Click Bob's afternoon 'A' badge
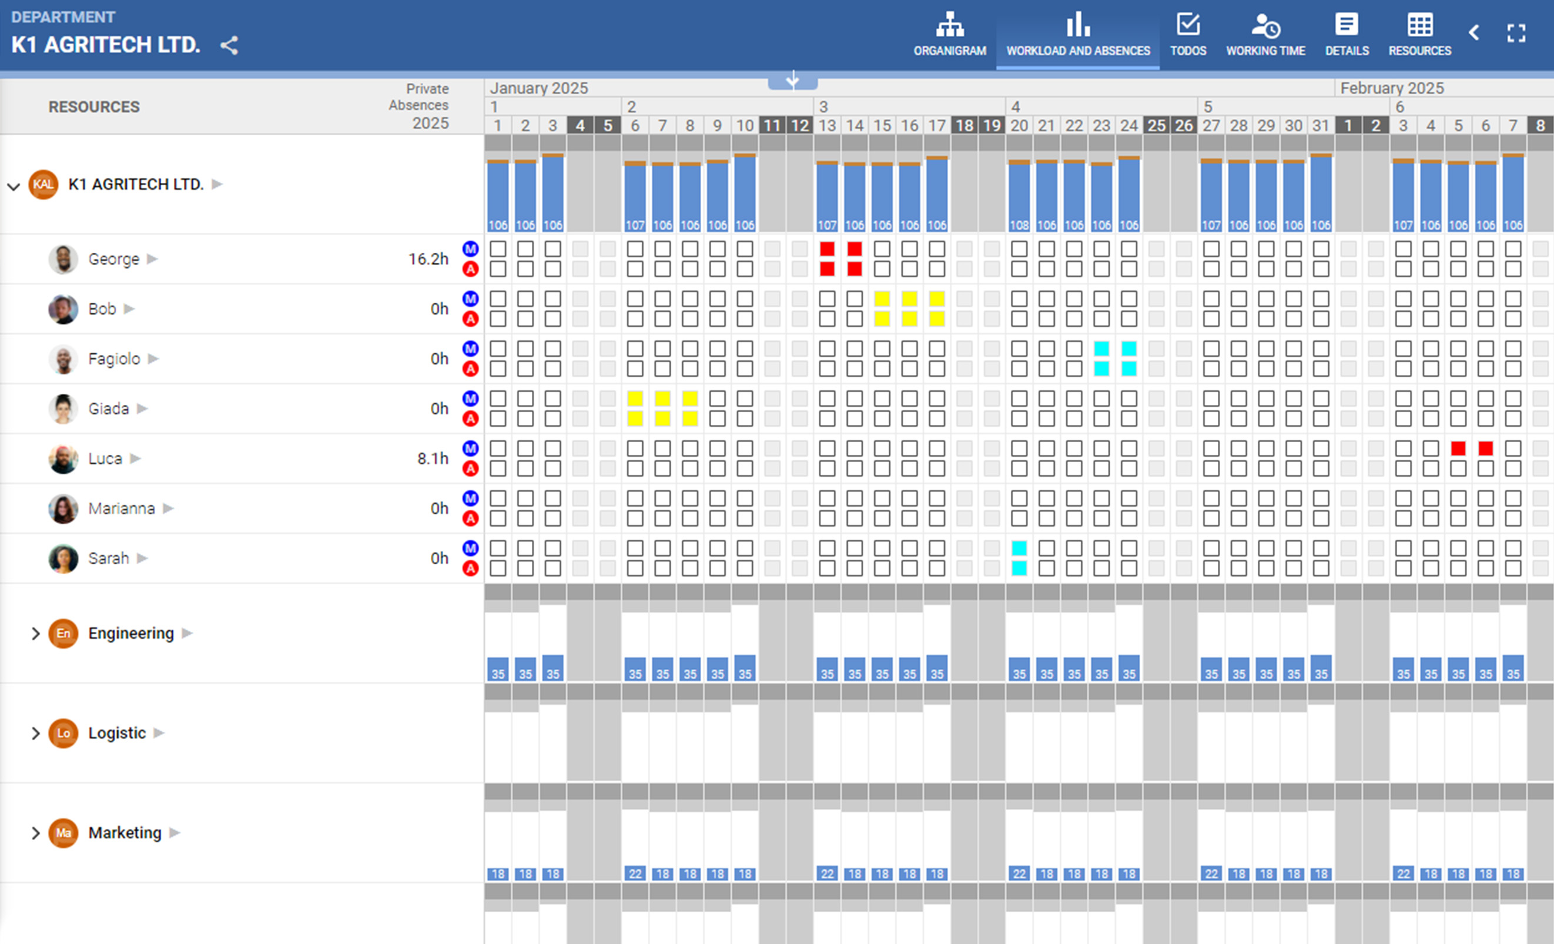The height and width of the screenshot is (944, 1554). pos(470,319)
